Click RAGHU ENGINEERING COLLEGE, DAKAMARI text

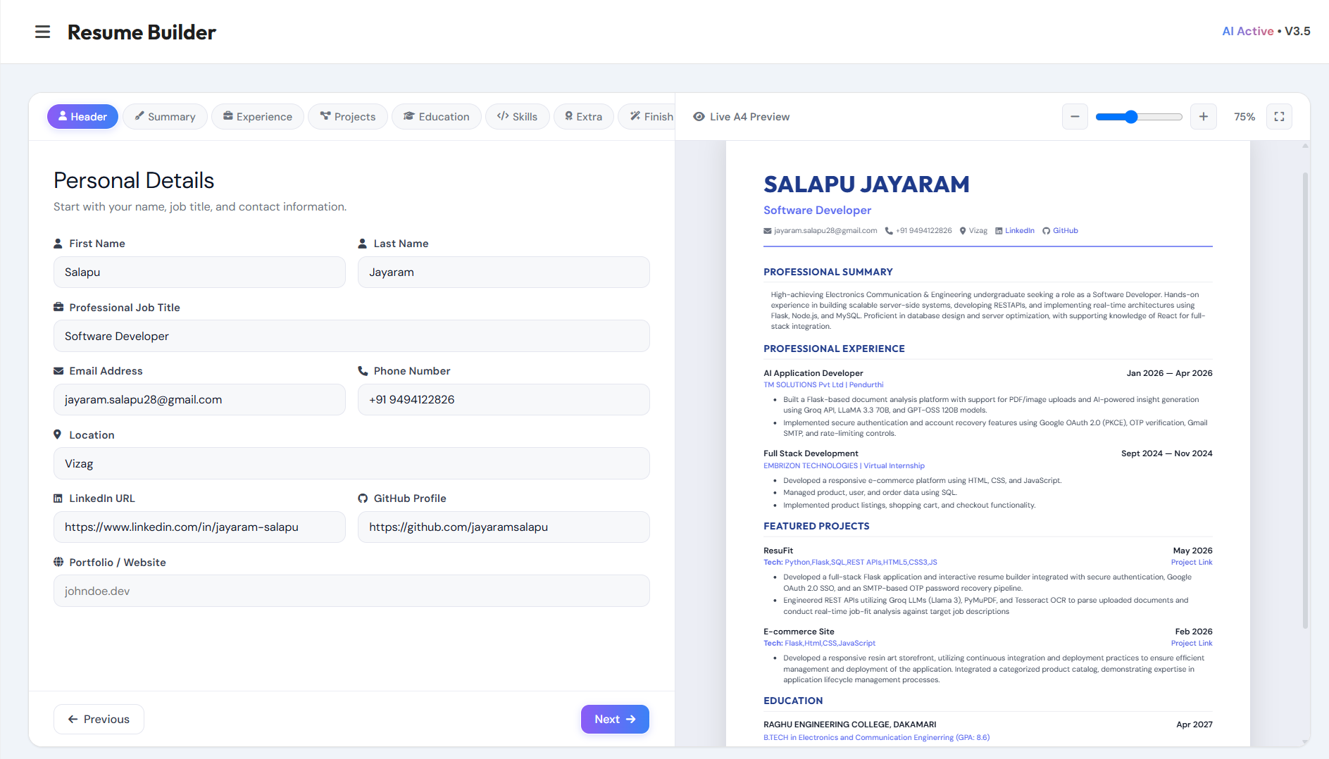coord(849,724)
